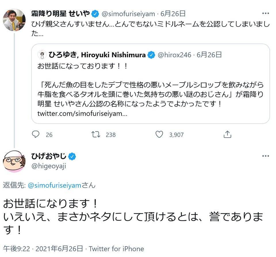Open 霜降り明星 せいや profile picture
Screen dimensions: 276x257
point(14,20)
